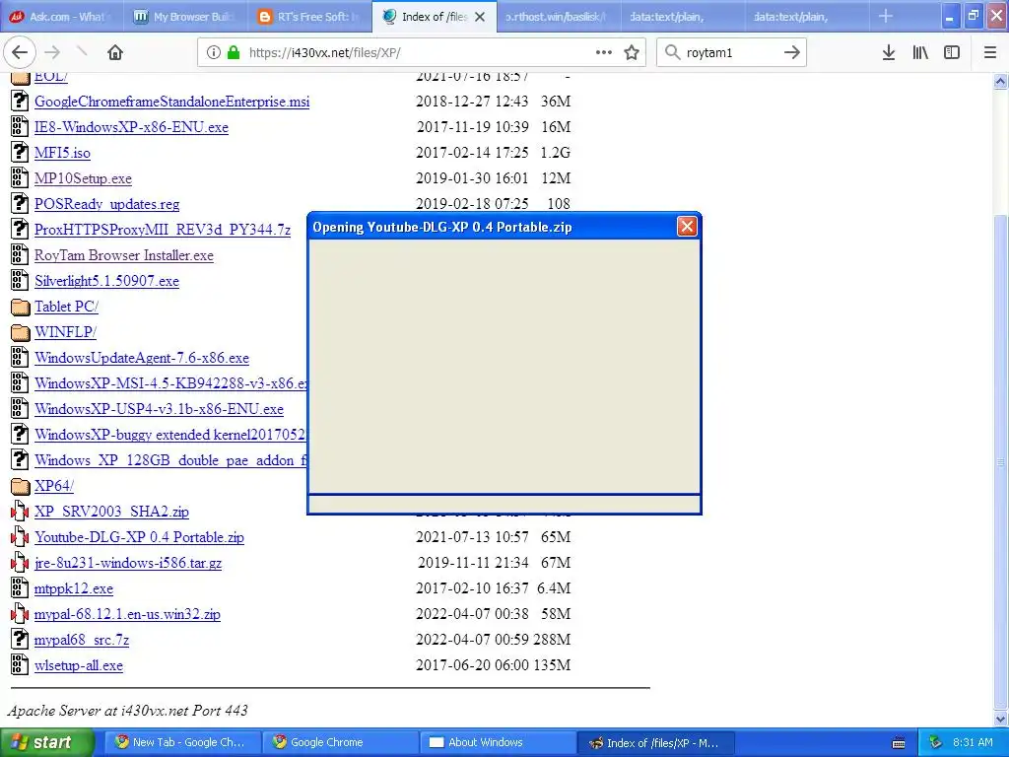Switch to the Ask.com tab
Image resolution: width=1009 pixels, height=757 pixels.
[x=62, y=17]
